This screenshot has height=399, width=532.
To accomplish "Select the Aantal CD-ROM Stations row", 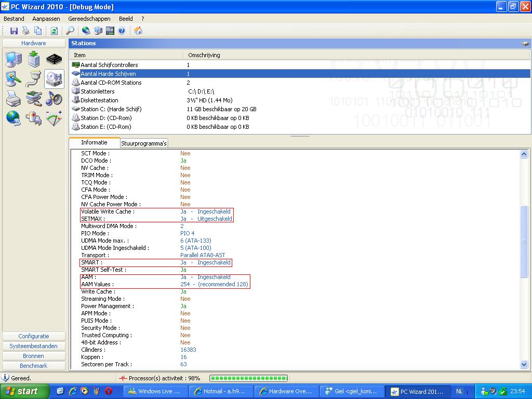I will tap(300, 83).
